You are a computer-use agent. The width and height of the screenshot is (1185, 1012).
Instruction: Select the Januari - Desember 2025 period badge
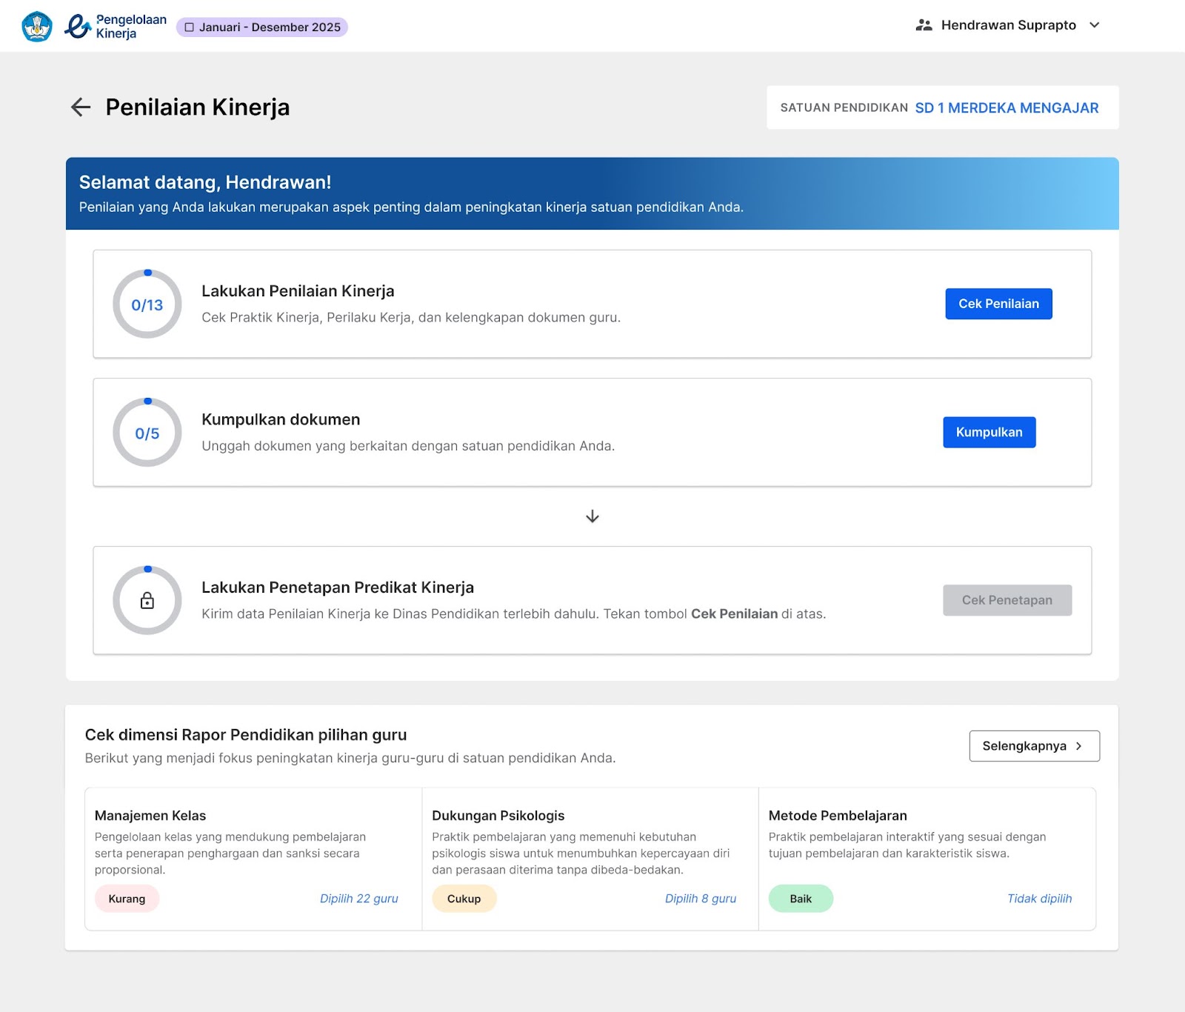click(262, 27)
